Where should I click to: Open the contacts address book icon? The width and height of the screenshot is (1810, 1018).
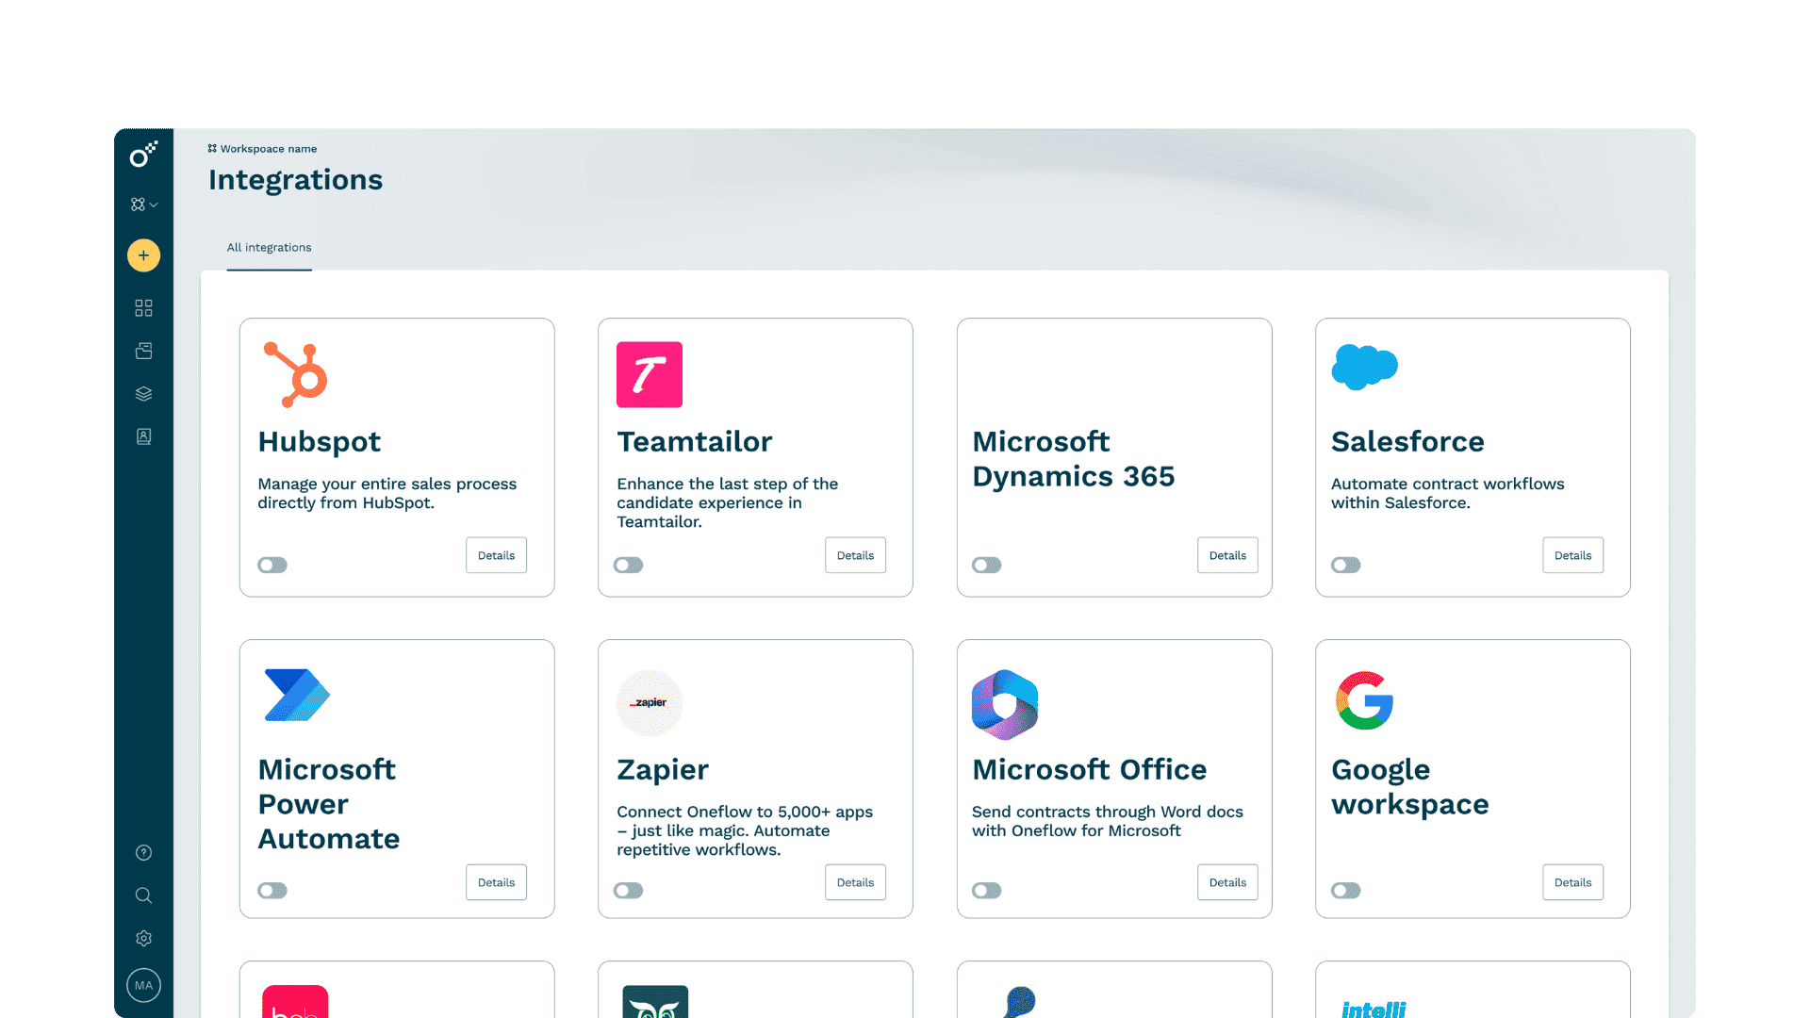point(143,436)
